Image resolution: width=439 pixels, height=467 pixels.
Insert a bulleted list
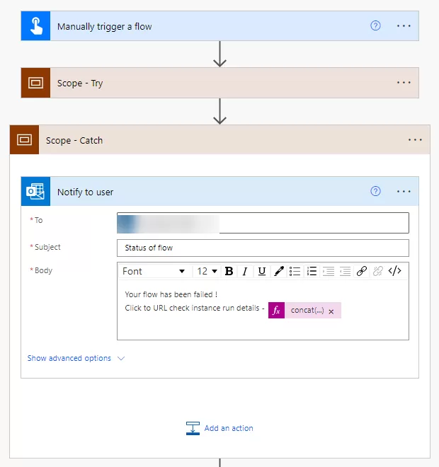[x=295, y=271]
